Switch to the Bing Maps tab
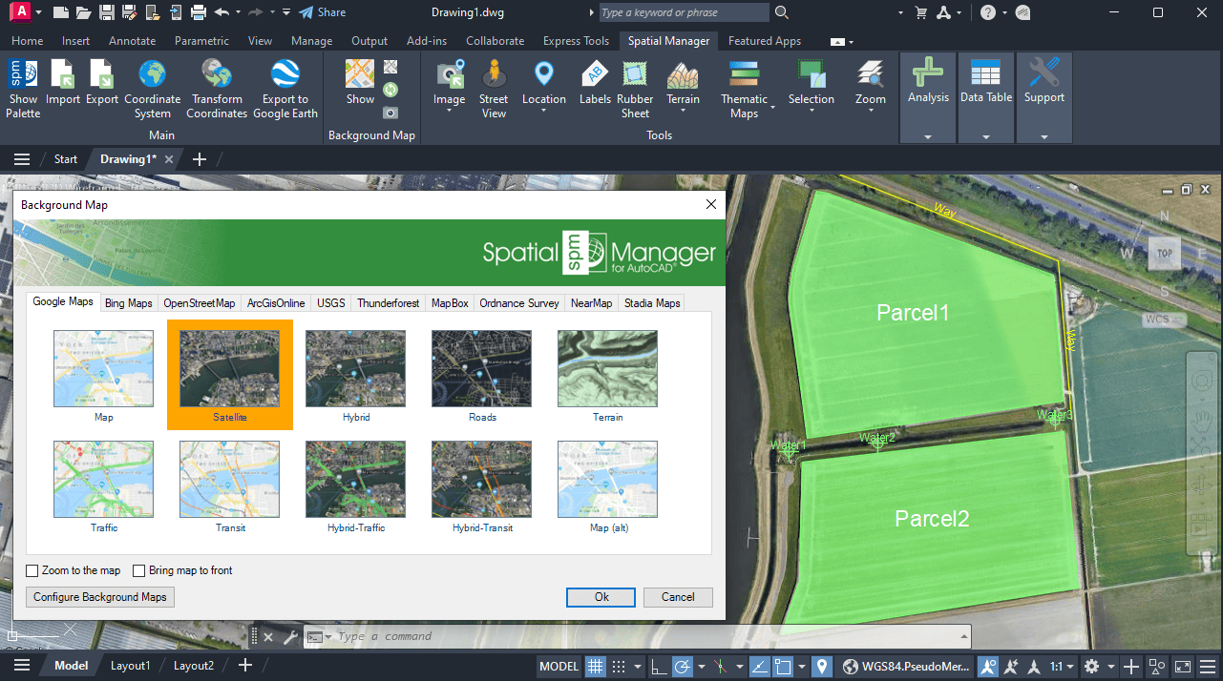Viewport: 1223px width, 681px height. 129,303
